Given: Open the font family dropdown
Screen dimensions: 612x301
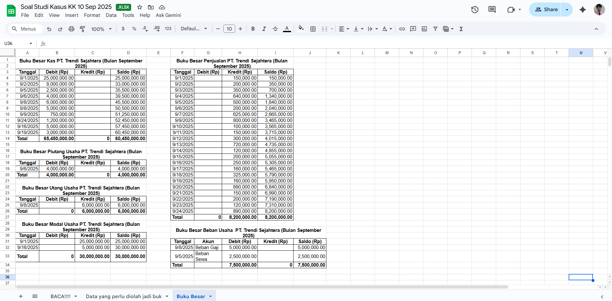Looking at the screenshot, I should (194, 29).
